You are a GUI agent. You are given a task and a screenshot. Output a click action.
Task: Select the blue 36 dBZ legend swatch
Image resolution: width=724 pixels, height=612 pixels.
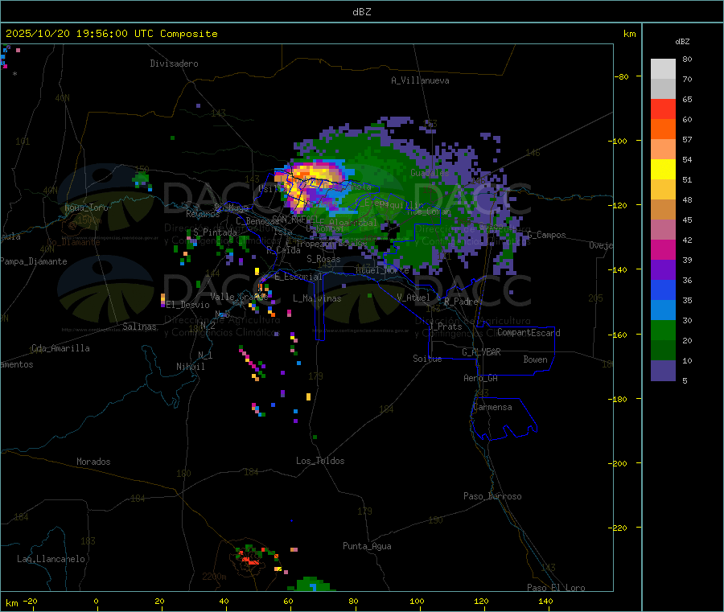pos(663,290)
